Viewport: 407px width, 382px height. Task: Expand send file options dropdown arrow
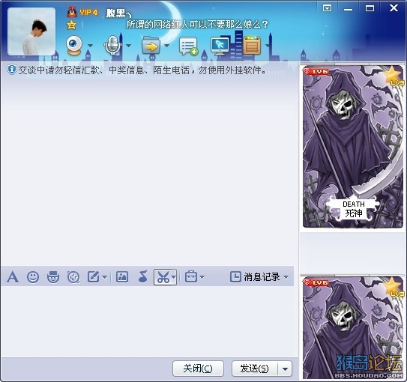click(x=166, y=46)
